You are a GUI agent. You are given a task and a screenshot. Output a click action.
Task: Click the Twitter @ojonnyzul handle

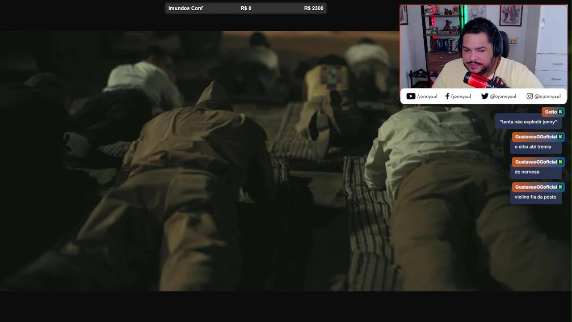click(503, 96)
